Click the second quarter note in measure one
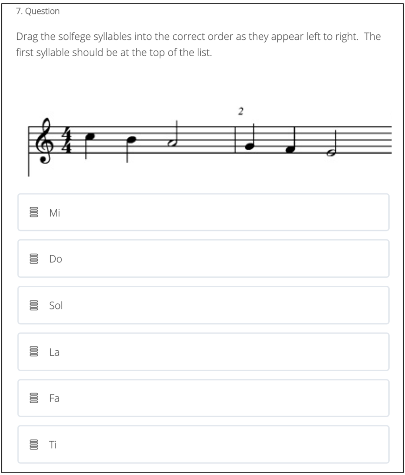The image size is (405, 475). click(x=132, y=140)
